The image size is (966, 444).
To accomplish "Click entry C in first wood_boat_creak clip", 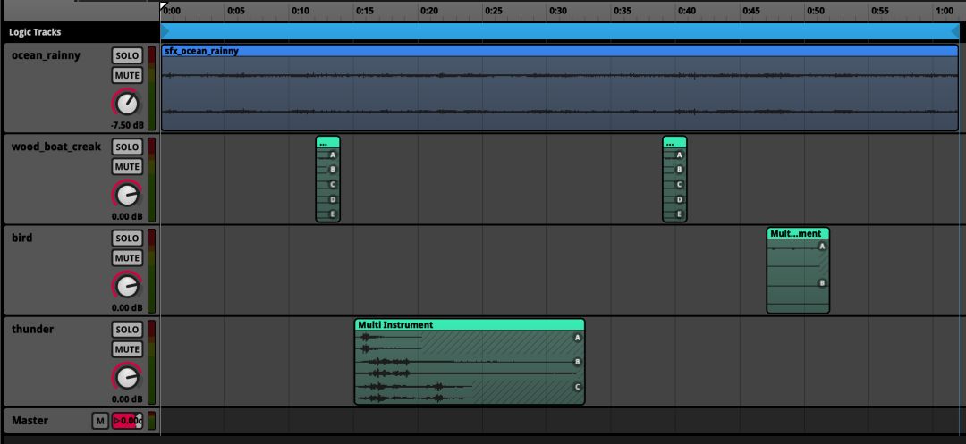I will pos(333,185).
